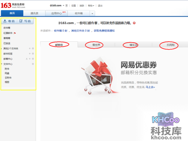Click the 获取免费短信通知 link
The image size is (188, 141).
(104, 30)
